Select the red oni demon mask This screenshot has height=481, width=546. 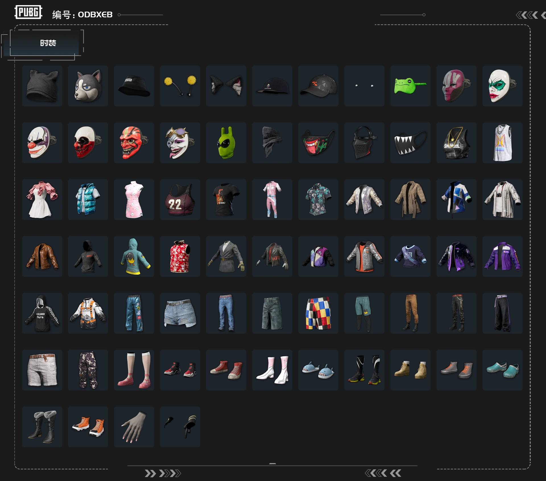[x=134, y=143]
